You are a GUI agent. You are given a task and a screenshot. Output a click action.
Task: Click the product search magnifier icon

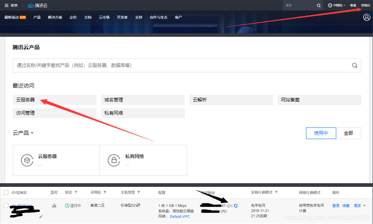(x=355, y=66)
